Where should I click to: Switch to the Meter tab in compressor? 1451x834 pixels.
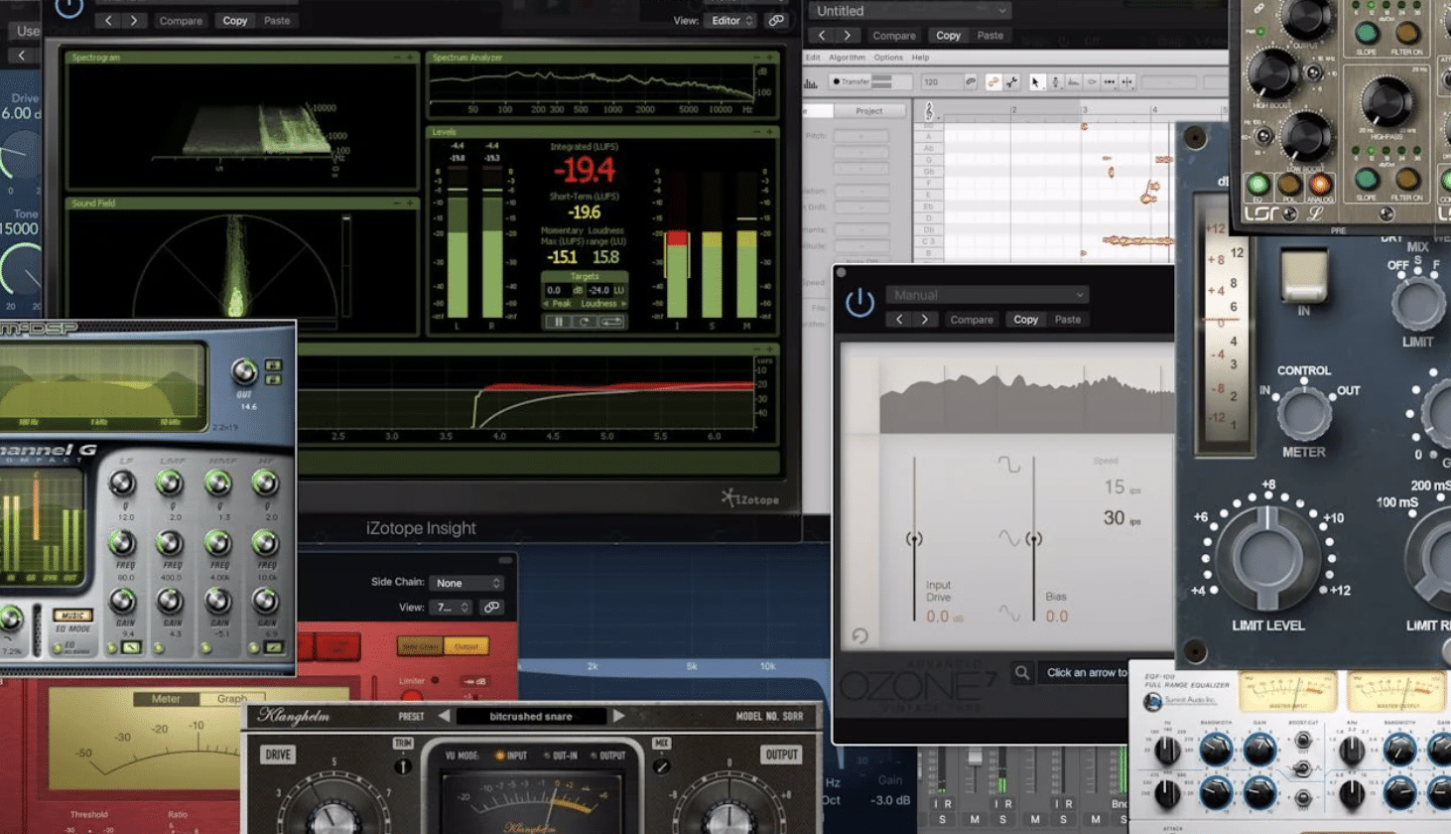[x=166, y=699]
